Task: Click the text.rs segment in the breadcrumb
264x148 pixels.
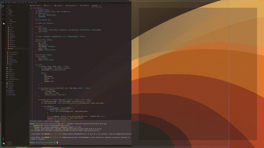Action: tap(41, 8)
